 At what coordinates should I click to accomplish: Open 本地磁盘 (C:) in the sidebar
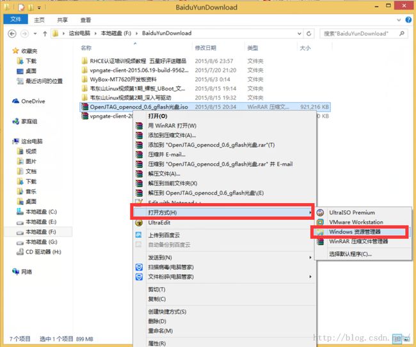tap(36, 212)
